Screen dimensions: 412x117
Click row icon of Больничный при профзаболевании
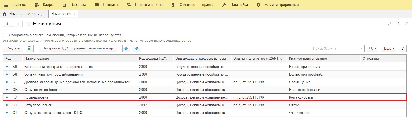(x=7, y=74)
